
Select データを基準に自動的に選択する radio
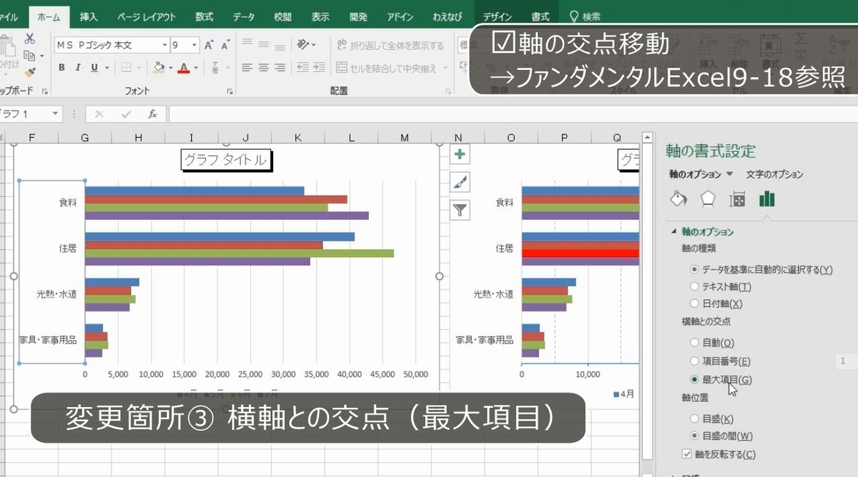694,269
